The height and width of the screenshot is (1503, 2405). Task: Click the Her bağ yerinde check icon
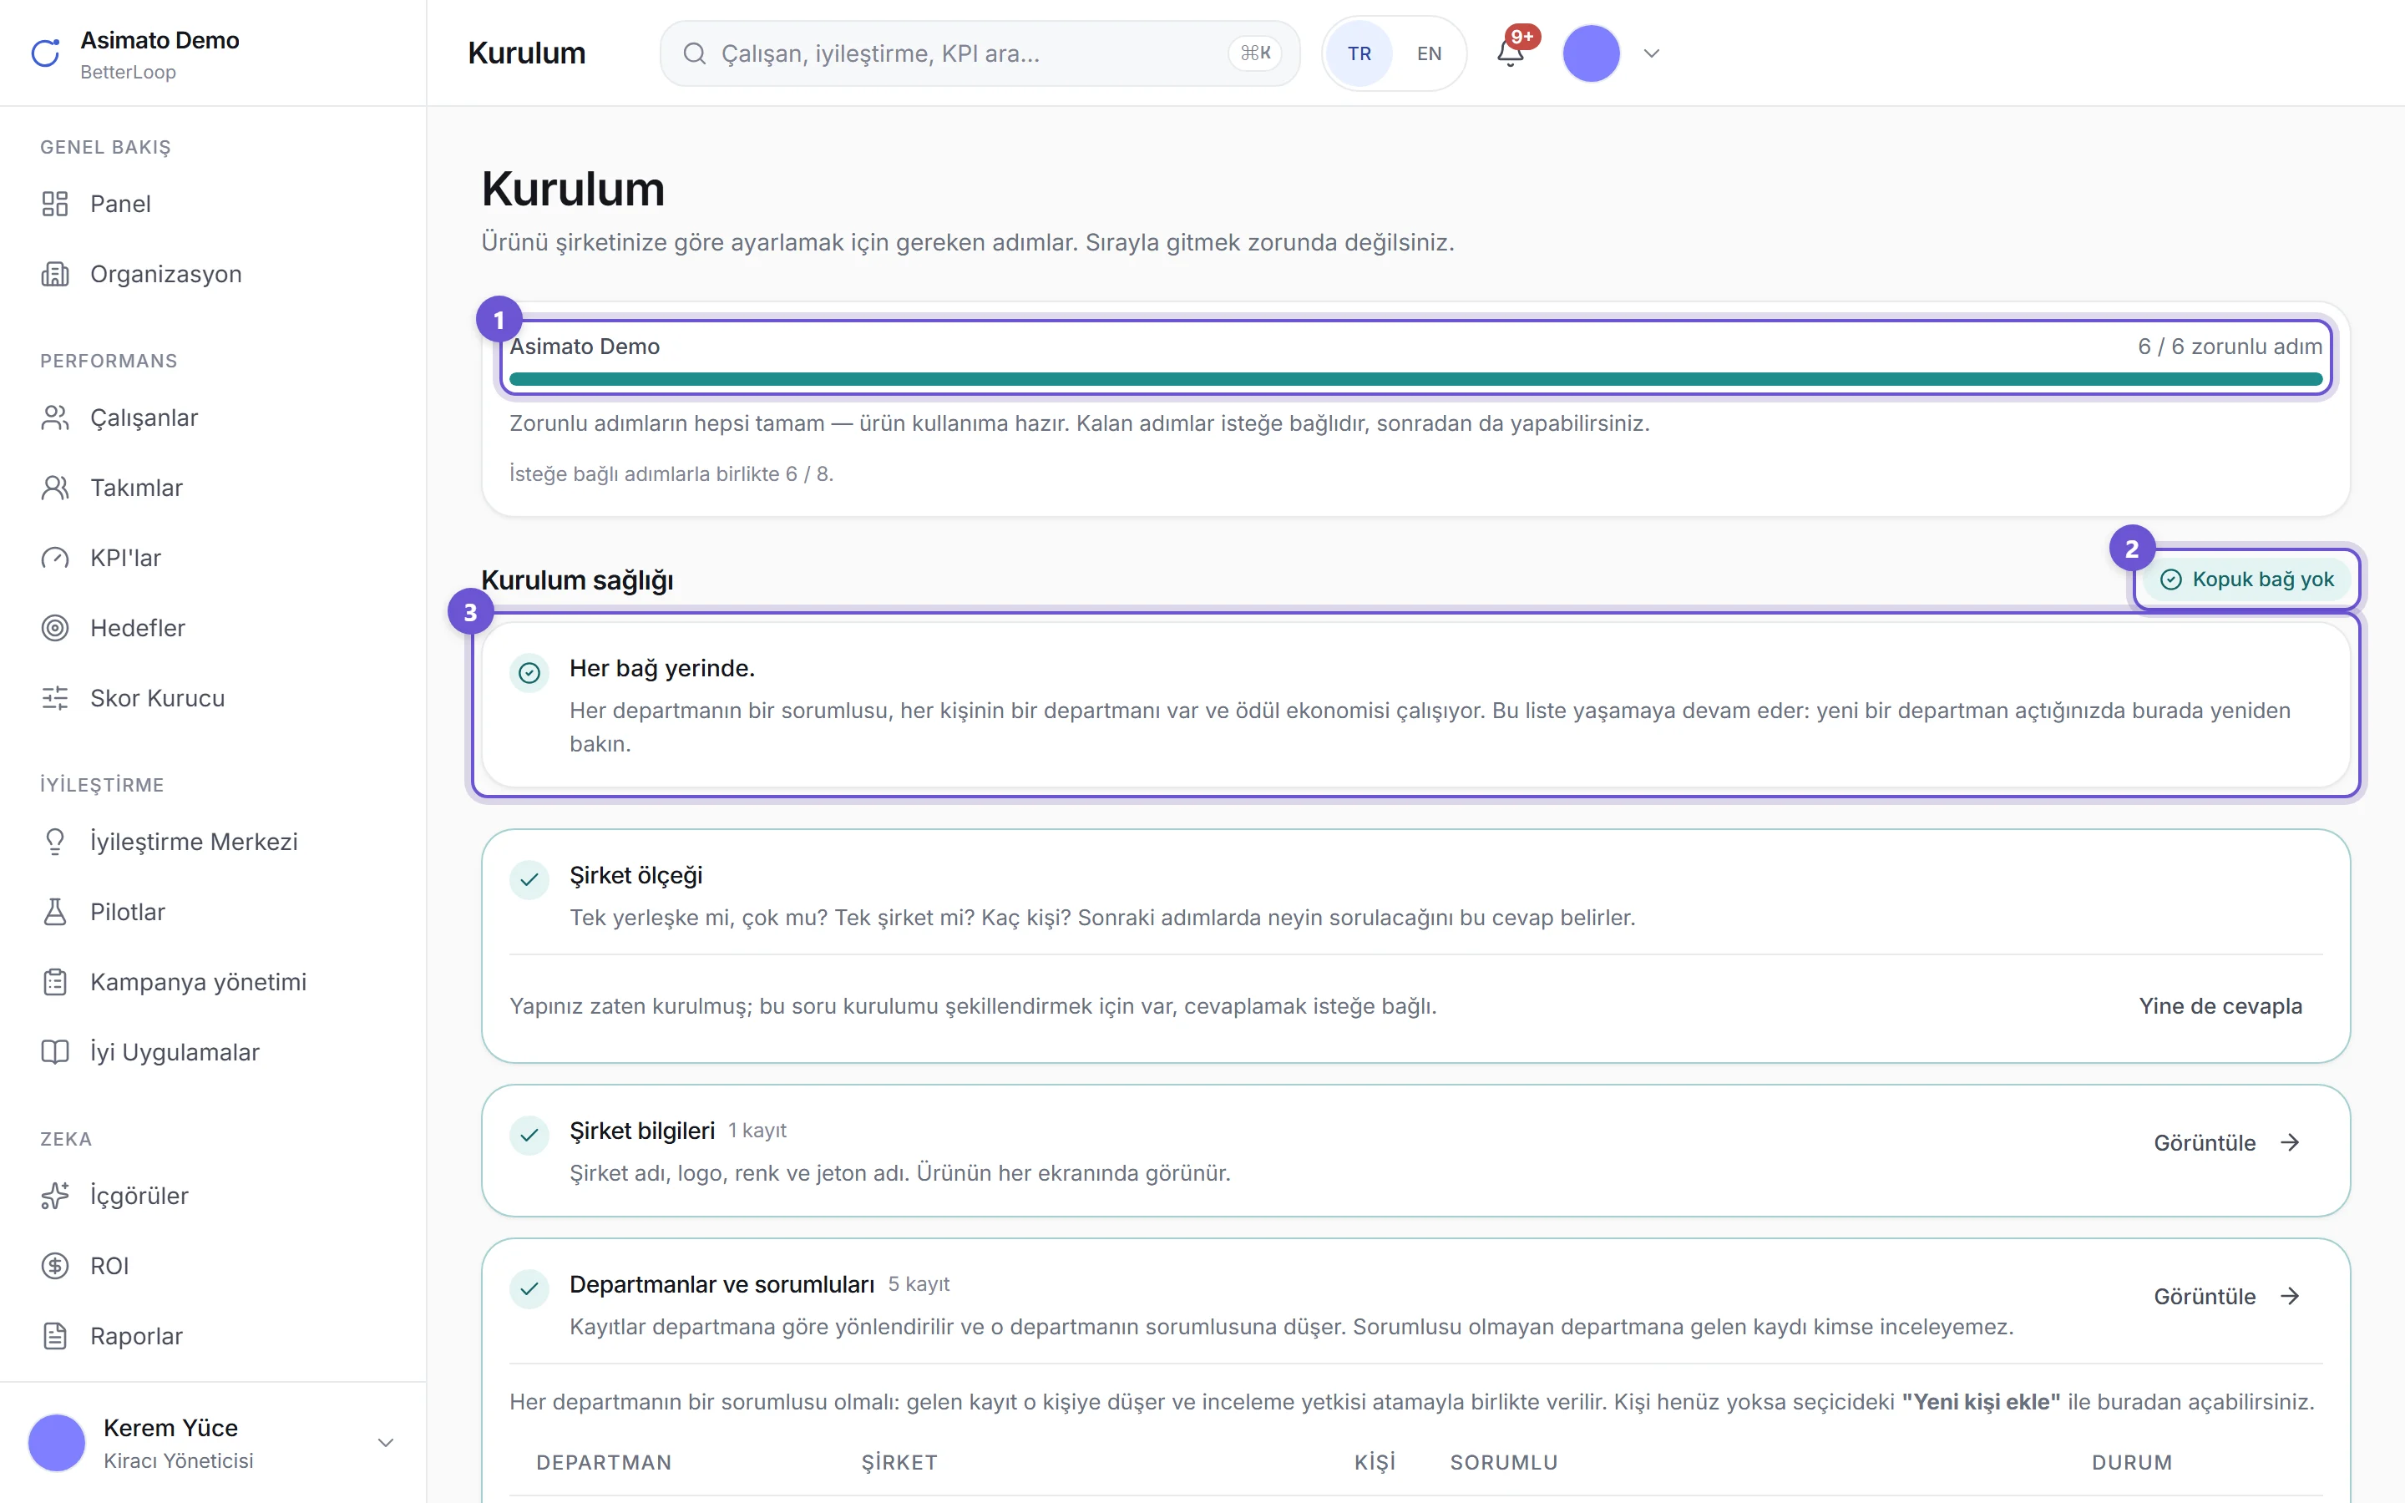[529, 673]
